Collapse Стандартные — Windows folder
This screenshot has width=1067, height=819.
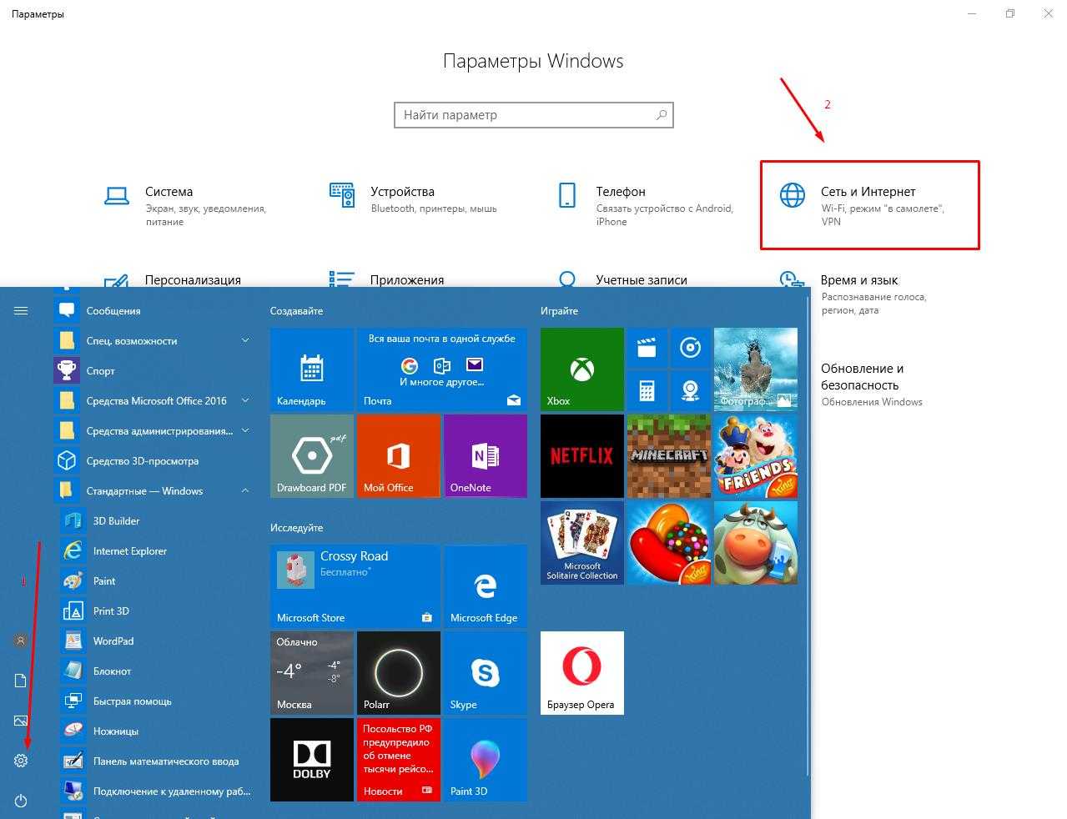click(245, 491)
